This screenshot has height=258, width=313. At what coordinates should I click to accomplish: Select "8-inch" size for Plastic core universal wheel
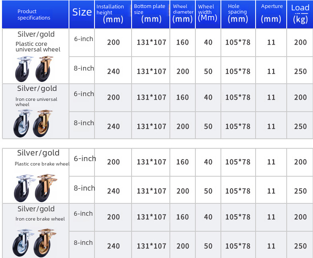pos(84,68)
